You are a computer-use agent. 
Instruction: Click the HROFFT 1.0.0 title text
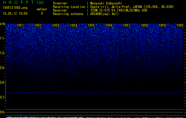[x=23, y=2]
